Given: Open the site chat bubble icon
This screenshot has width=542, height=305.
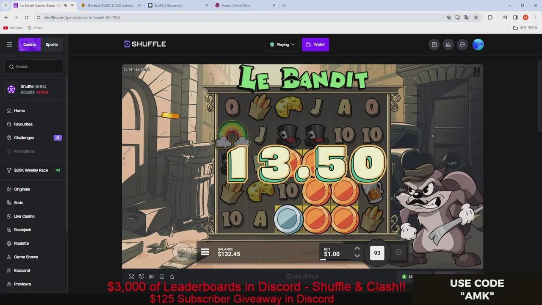Looking at the screenshot, I should pyautogui.click(x=462, y=44).
